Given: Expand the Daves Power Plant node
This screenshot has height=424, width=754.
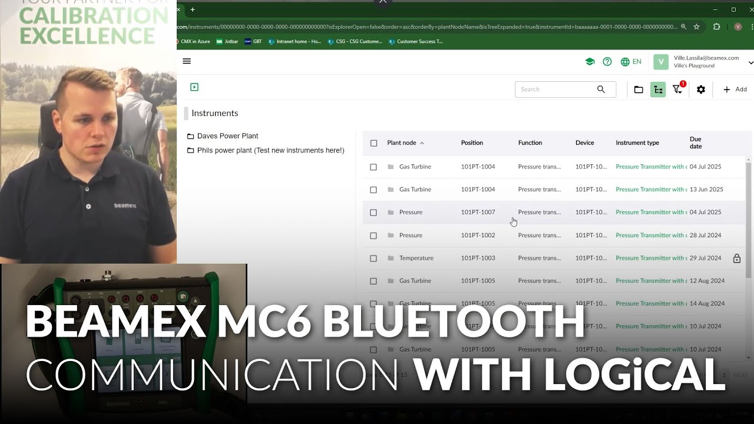Looking at the screenshot, I should (227, 136).
